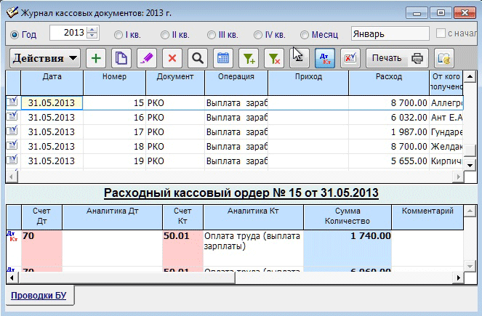This screenshot has height=316, width=482.
Task: Click the Операция column header
Action: (236, 82)
